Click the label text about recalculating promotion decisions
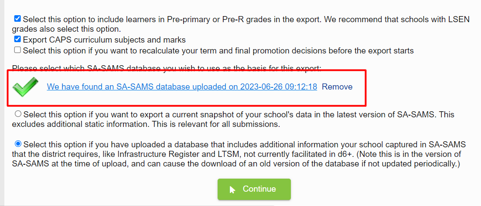Viewport: 481px width, 206px height. coord(218,50)
